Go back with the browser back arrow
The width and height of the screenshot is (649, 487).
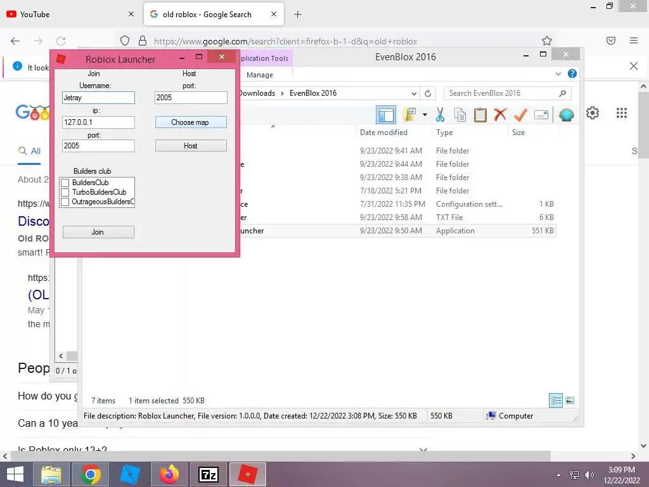tap(15, 41)
